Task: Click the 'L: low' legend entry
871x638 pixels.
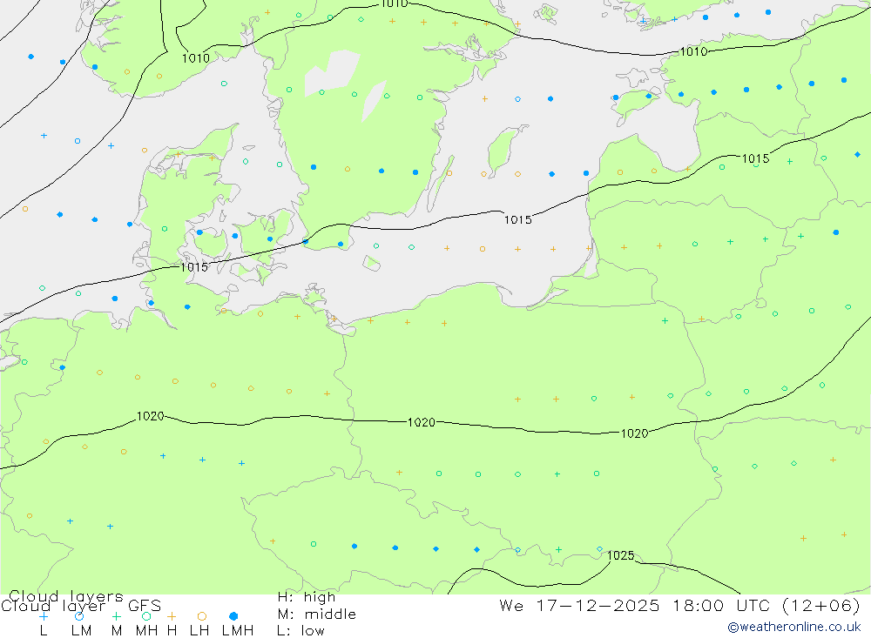Action: pyautogui.click(x=300, y=630)
